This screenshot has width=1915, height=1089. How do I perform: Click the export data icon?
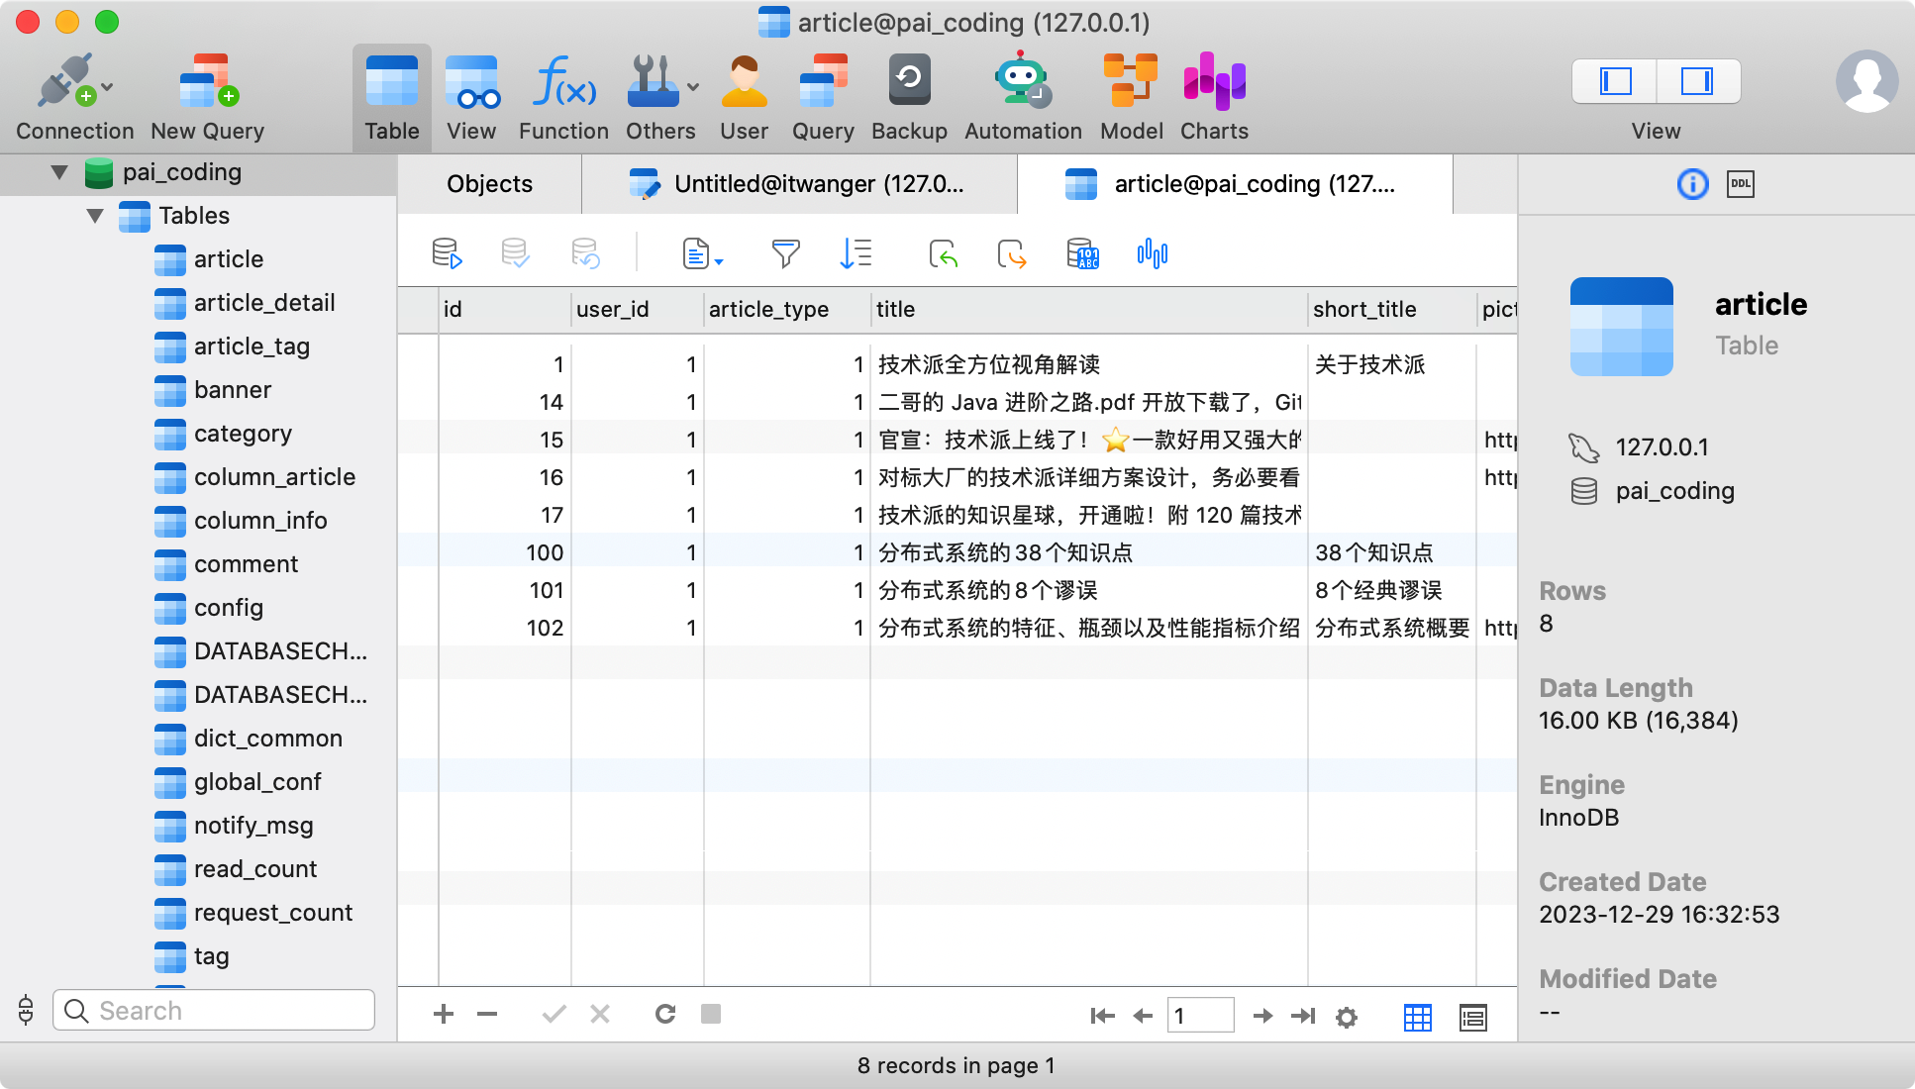(x=1012, y=254)
